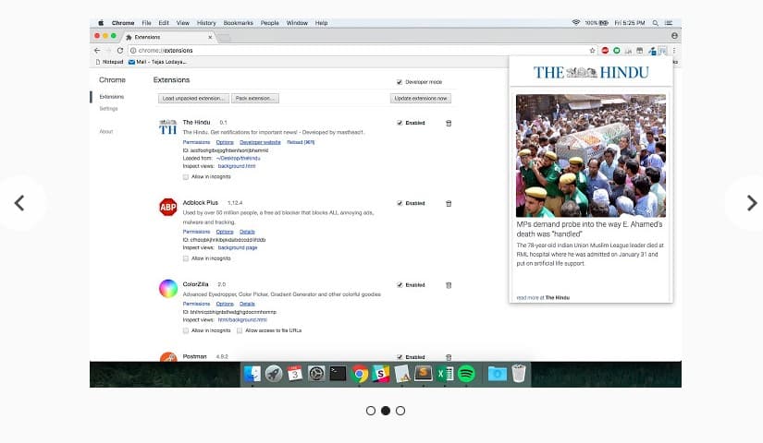Open Spotlight search magnifier in menu bar

pos(656,23)
